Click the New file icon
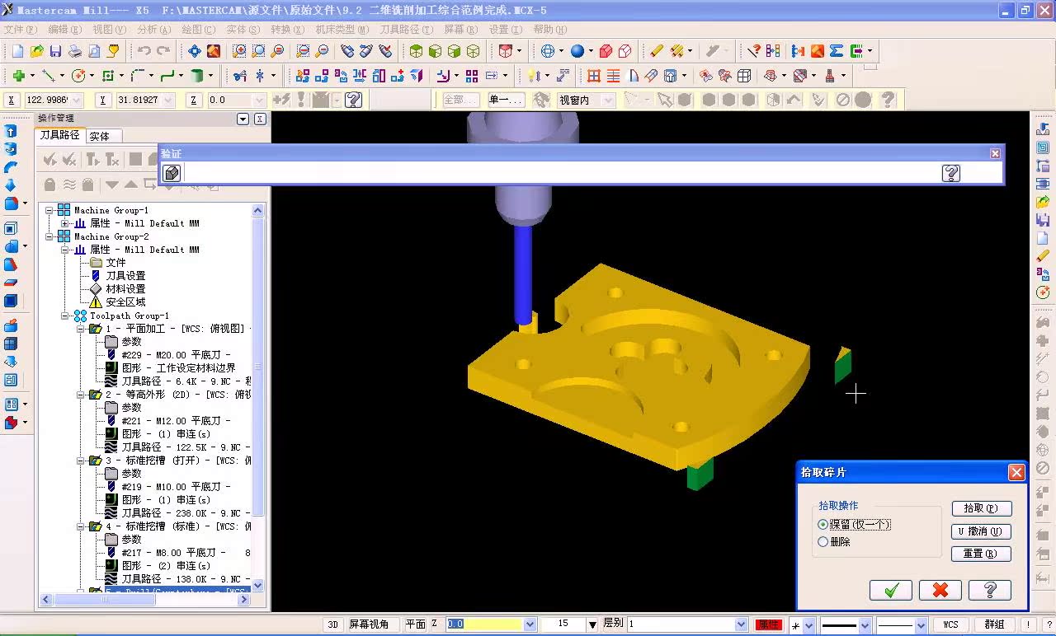Viewport: 1056px width, 636px height. 17,51
